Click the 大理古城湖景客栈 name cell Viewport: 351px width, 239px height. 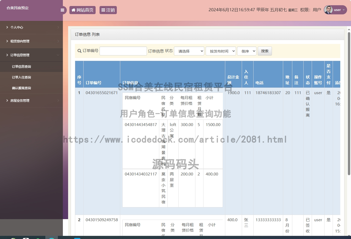(163, 144)
